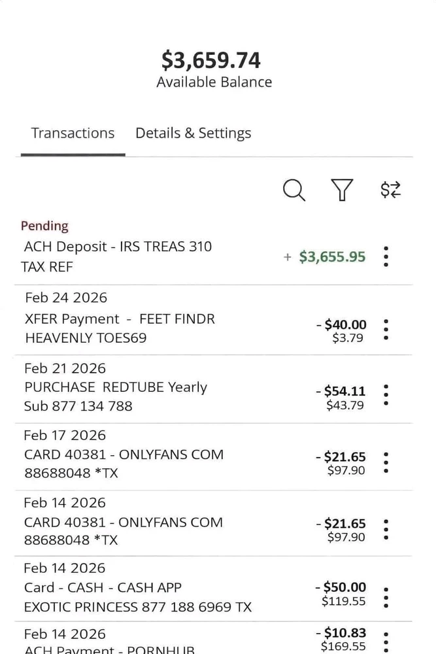The width and height of the screenshot is (436, 654).
Task: Open more options for $10.83 payment
Action: (x=386, y=641)
